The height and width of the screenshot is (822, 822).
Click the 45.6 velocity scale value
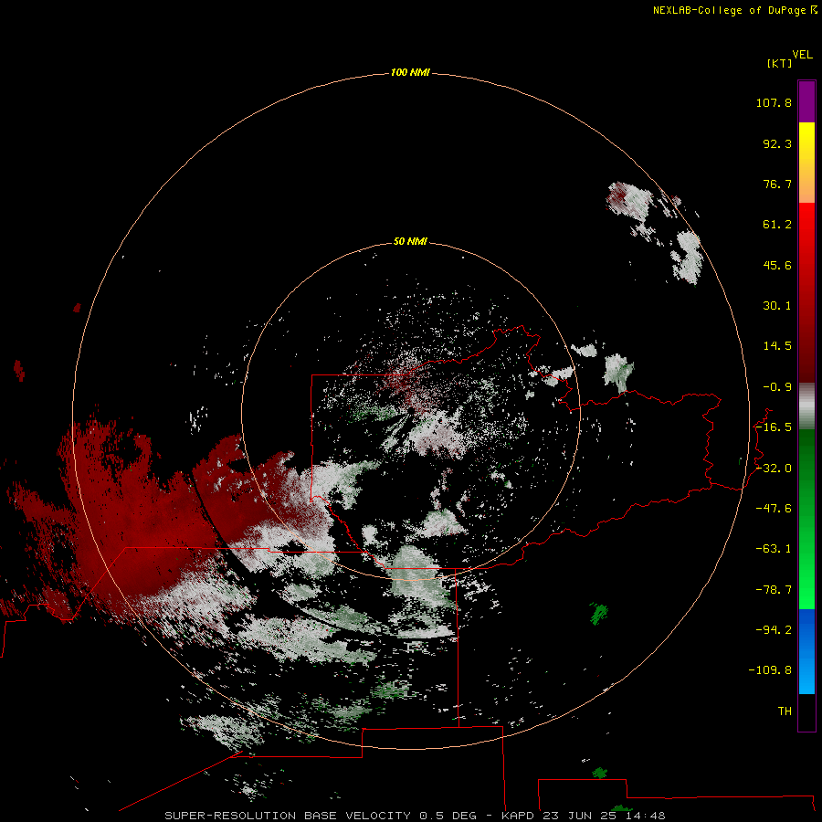pyautogui.click(x=777, y=265)
